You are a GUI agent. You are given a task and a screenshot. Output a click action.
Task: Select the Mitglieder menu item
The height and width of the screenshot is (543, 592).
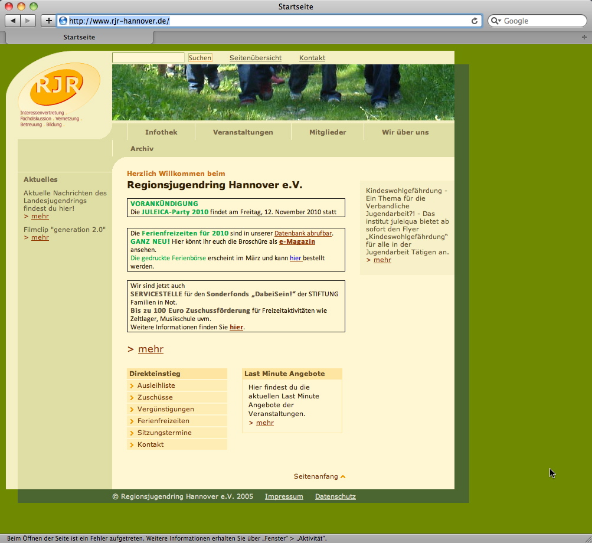click(x=328, y=132)
